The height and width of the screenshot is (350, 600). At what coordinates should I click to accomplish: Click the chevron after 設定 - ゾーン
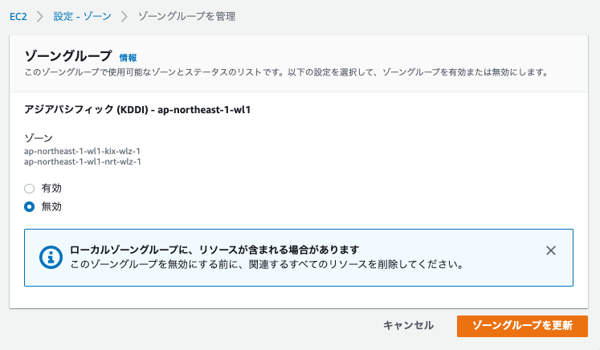click(124, 16)
